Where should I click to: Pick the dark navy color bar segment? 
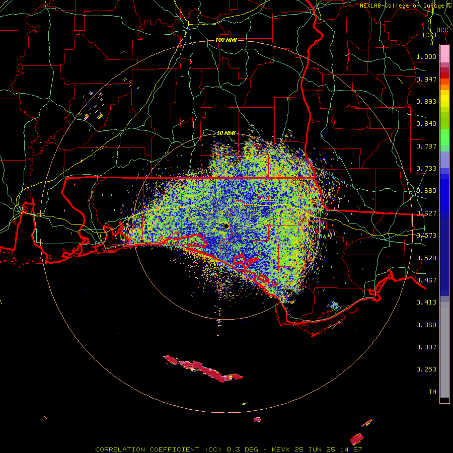click(444, 257)
